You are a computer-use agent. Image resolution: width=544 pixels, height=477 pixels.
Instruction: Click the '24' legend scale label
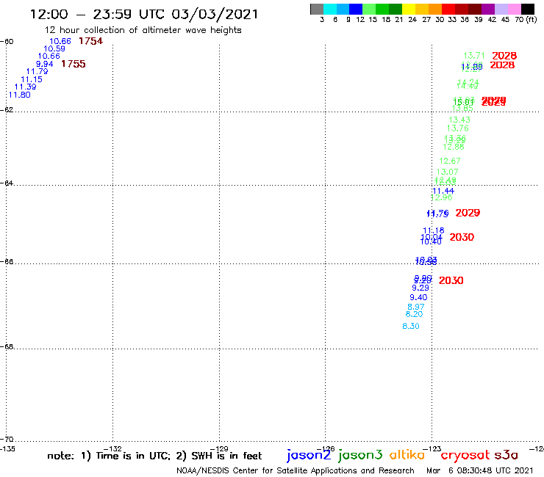[x=412, y=20]
